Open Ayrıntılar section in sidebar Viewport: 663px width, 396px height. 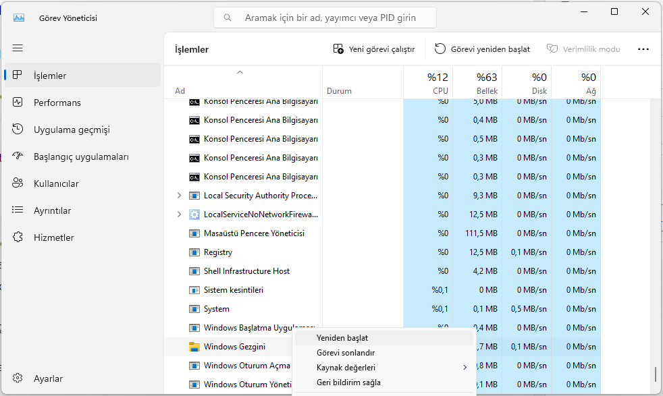[52, 210]
